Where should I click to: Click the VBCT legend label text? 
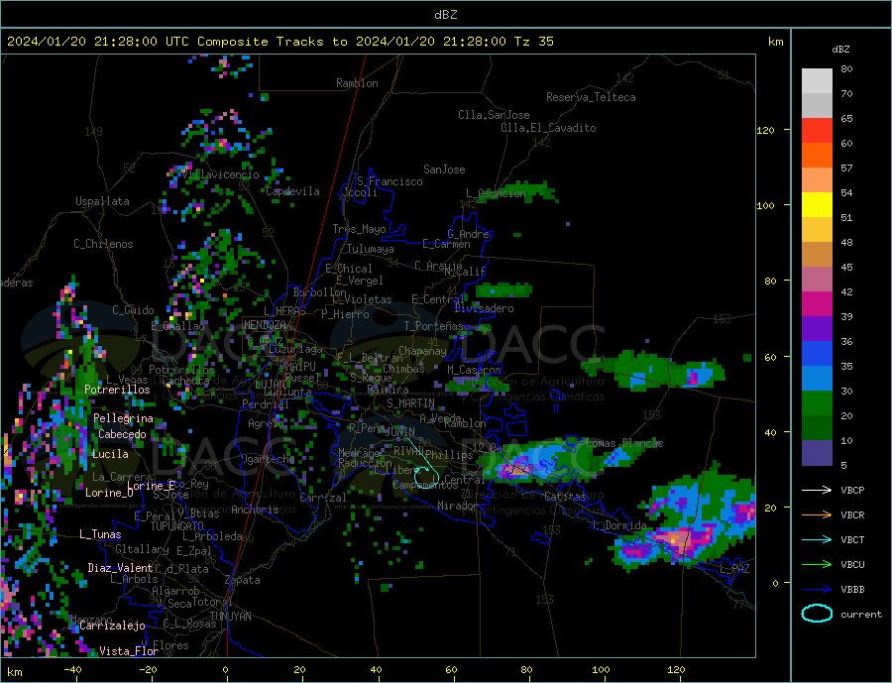(852, 539)
